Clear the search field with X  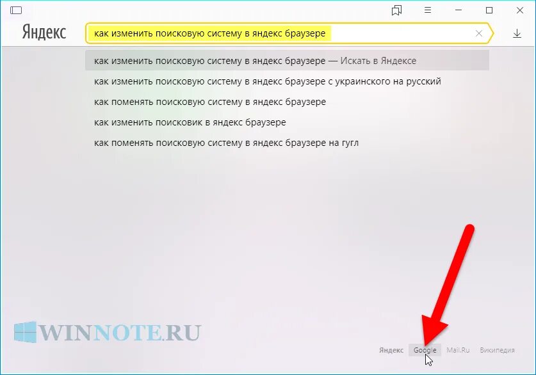click(479, 33)
